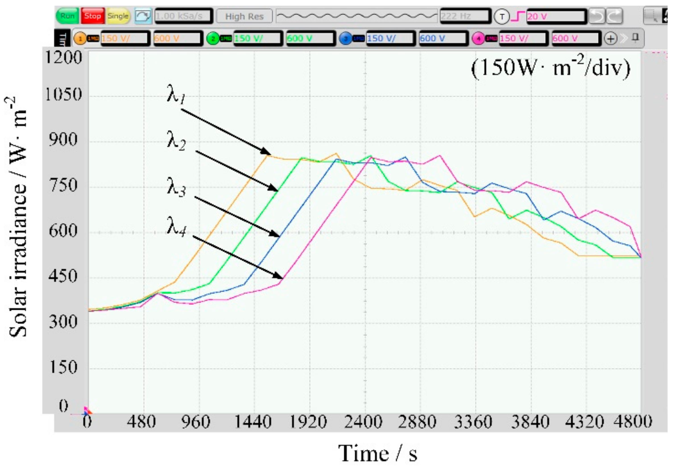This screenshot has height=475, width=675.
Task: Click the 1.00 kSa/s sample rate field
Action: (x=184, y=16)
